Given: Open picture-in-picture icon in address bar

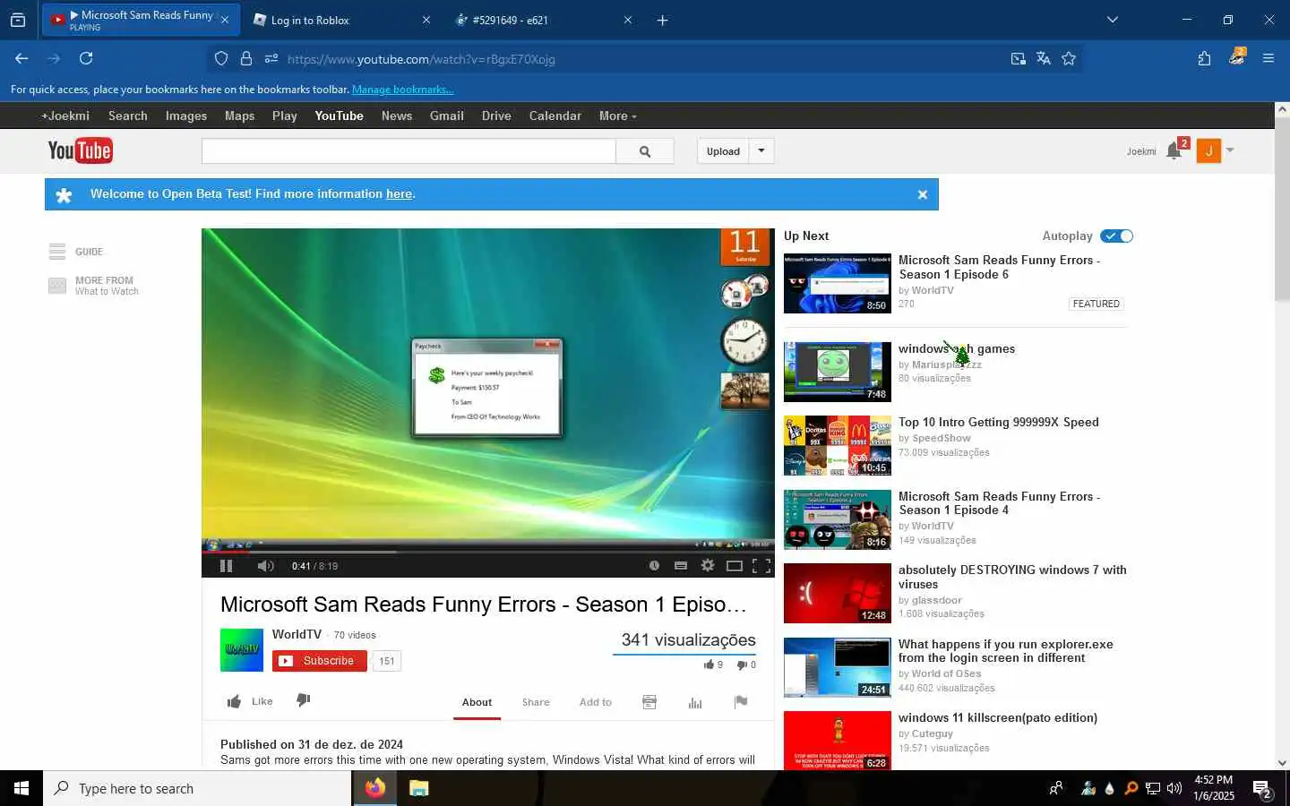Looking at the screenshot, I should click(x=1018, y=58).
